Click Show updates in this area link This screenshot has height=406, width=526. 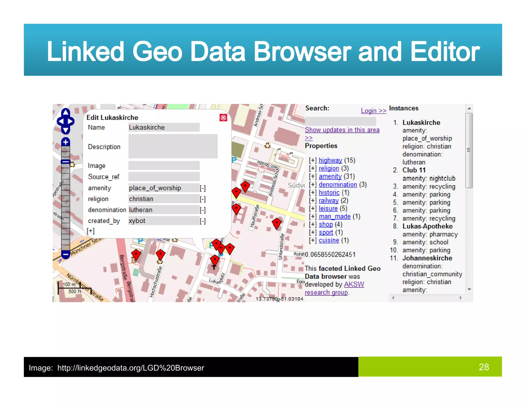pos(342,130)
